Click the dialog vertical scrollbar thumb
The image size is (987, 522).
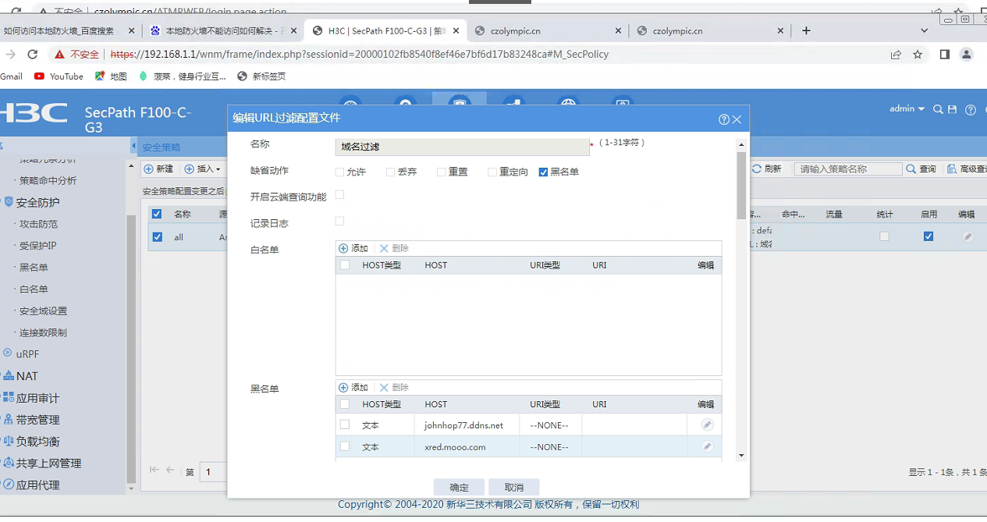tap(741, 185)
